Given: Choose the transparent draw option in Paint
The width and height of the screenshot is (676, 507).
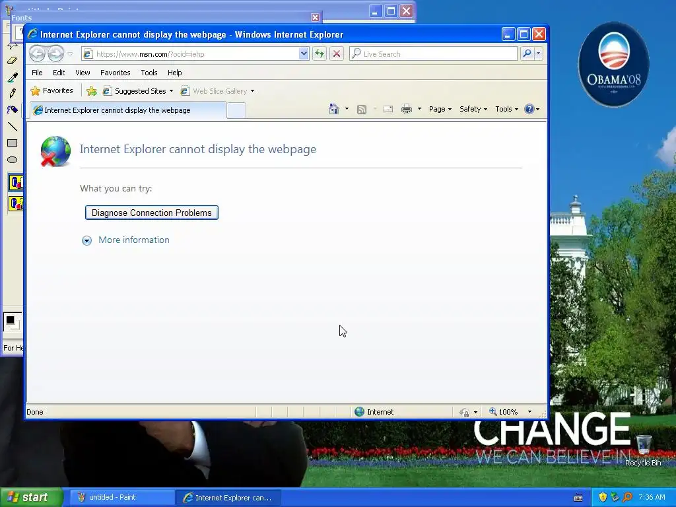Looking at the screenshot, I should 16,203.
